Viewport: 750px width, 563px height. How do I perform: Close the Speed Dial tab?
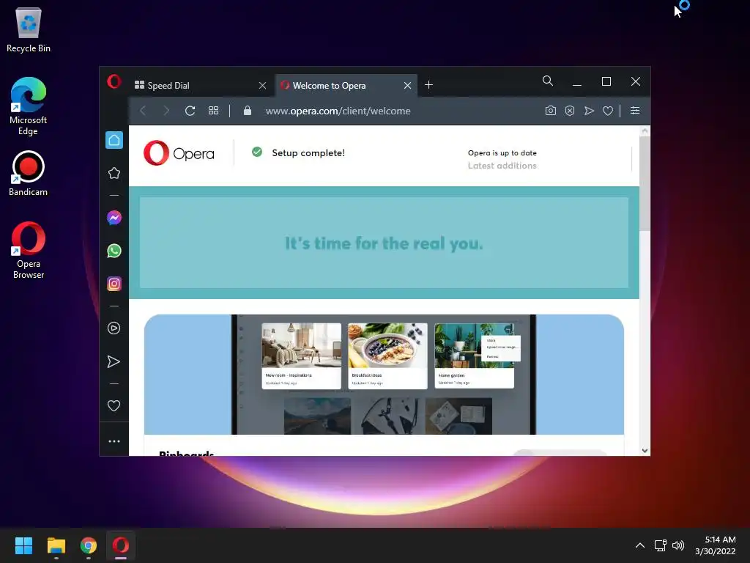coord(263,86)
